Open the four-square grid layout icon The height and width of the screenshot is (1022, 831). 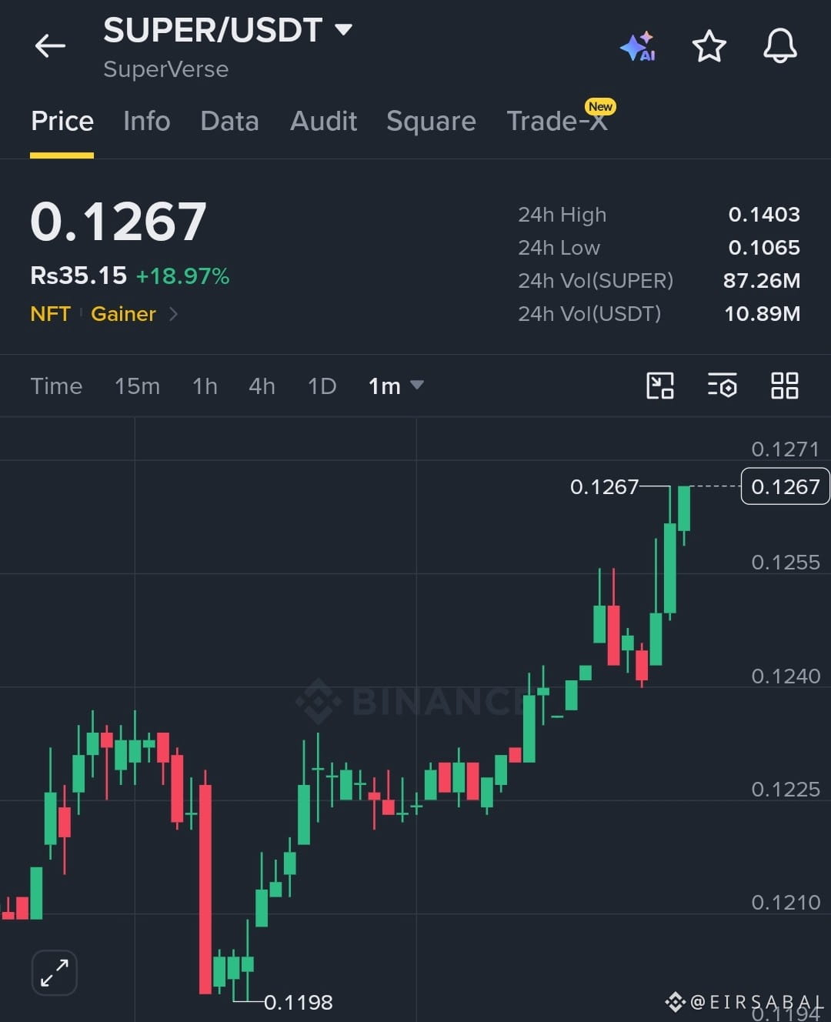pyautogui.click(x=785, y=386)
